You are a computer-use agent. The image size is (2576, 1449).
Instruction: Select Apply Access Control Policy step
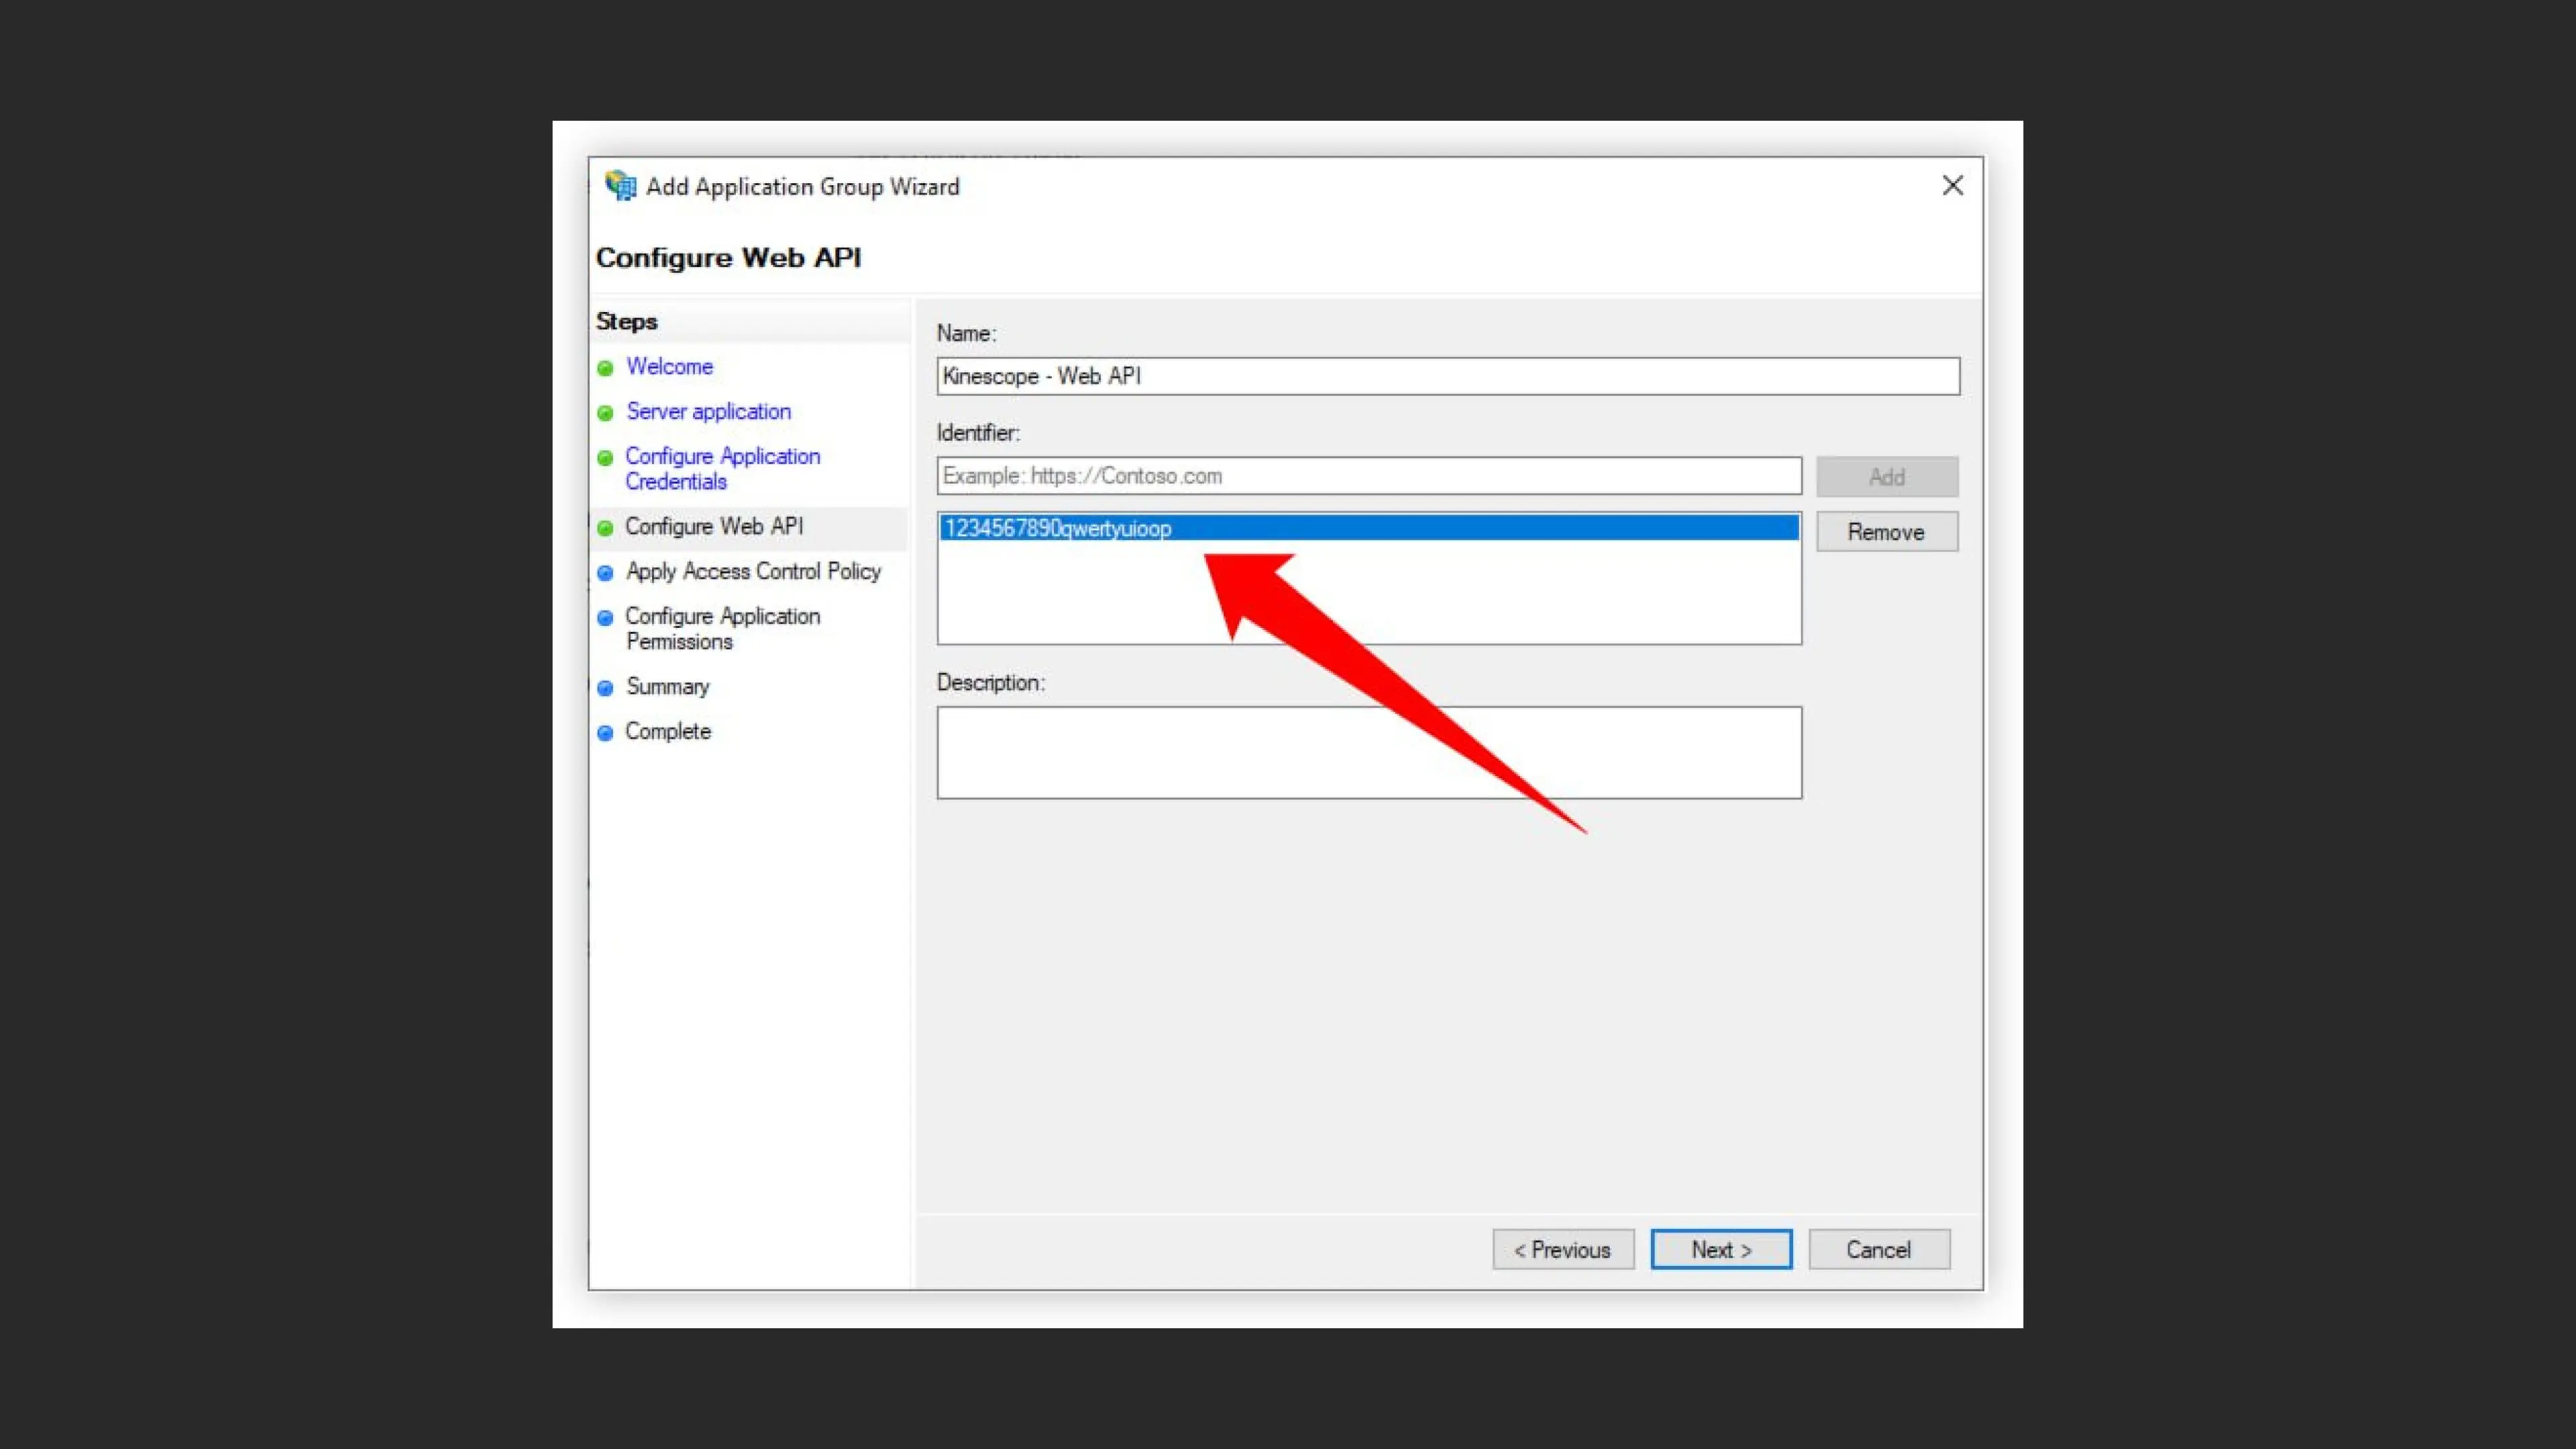click(x=753, y=571)
